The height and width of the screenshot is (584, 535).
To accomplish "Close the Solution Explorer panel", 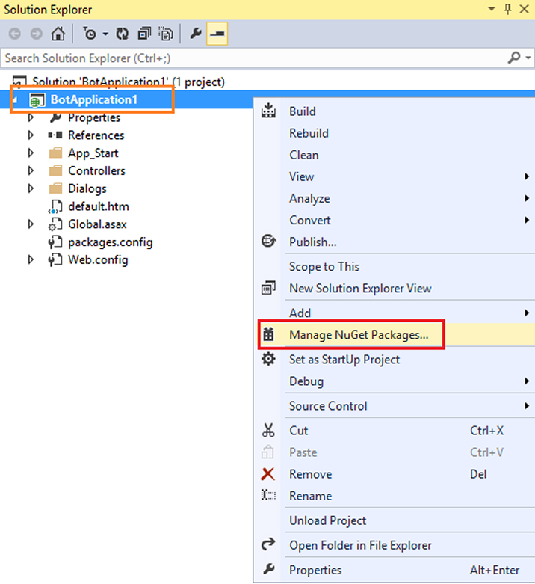I will point(525,9).
